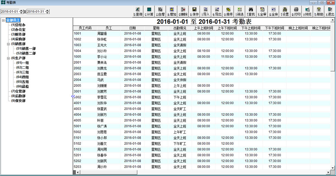This screenshot has width=336, height=176.
Task: Click the 出勤情况 column header
Action: coord(180,28)
